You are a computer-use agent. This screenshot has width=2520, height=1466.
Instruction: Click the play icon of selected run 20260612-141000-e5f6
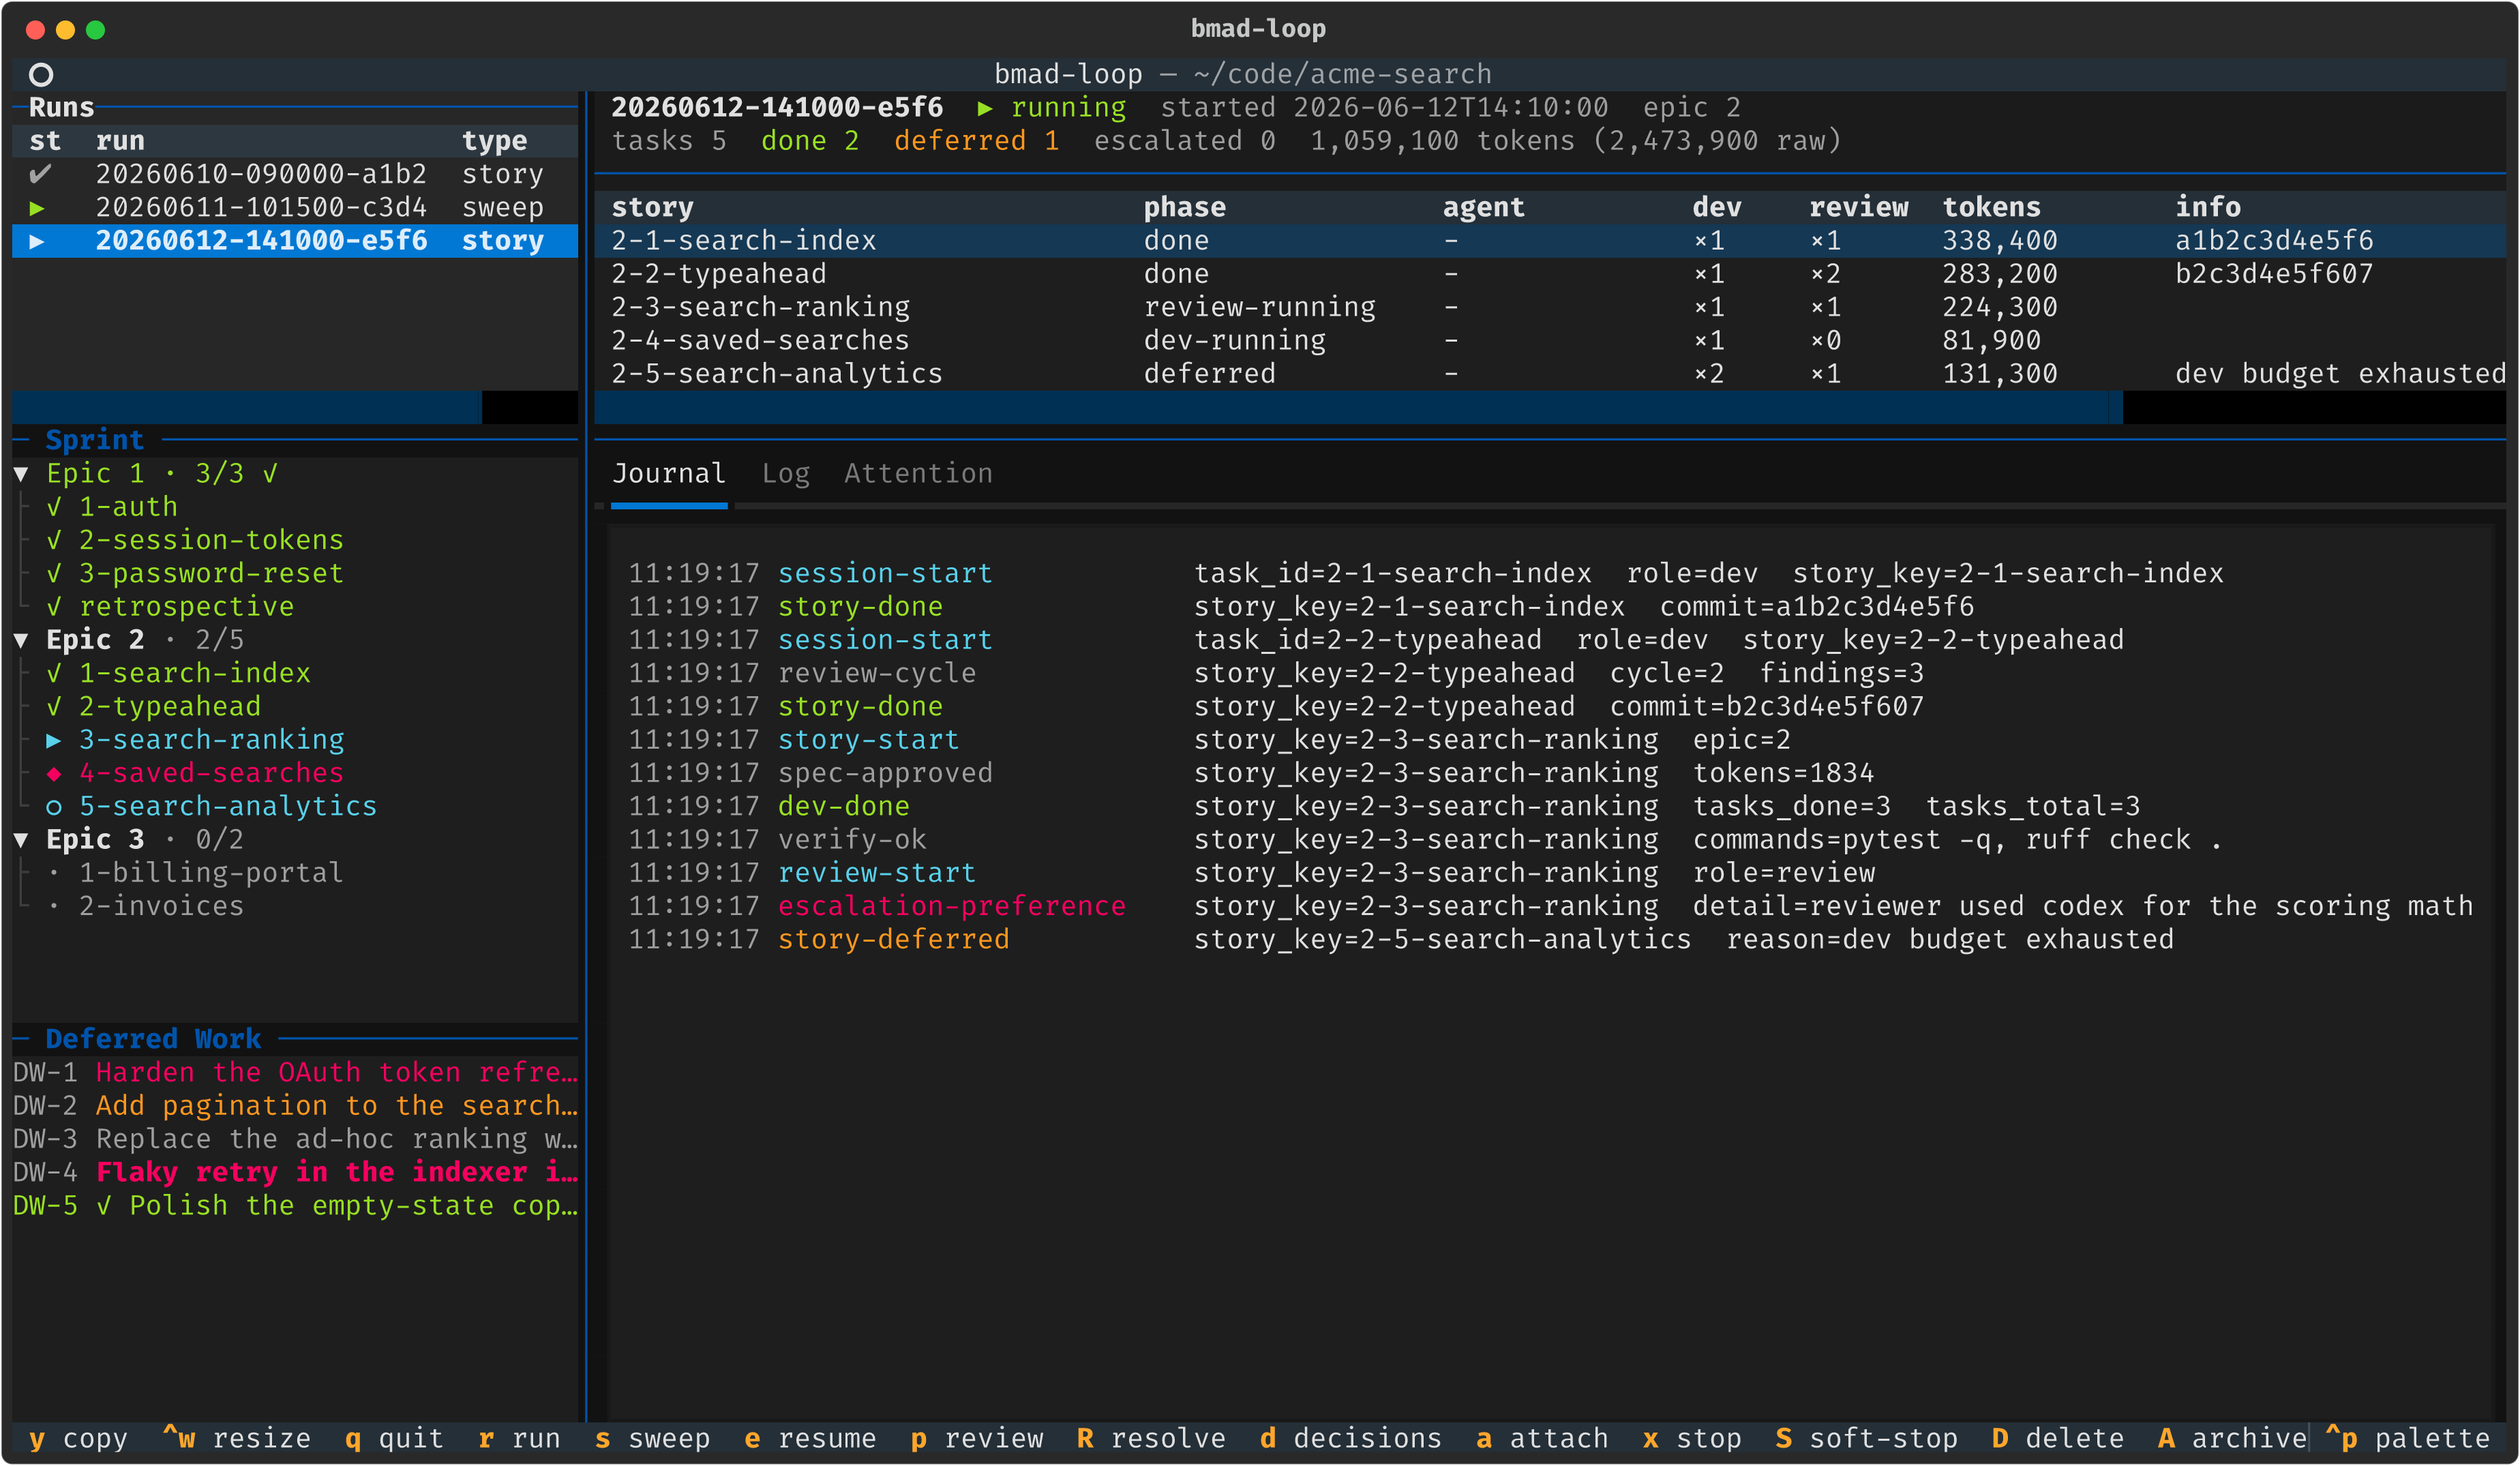(x=37, y=241)
